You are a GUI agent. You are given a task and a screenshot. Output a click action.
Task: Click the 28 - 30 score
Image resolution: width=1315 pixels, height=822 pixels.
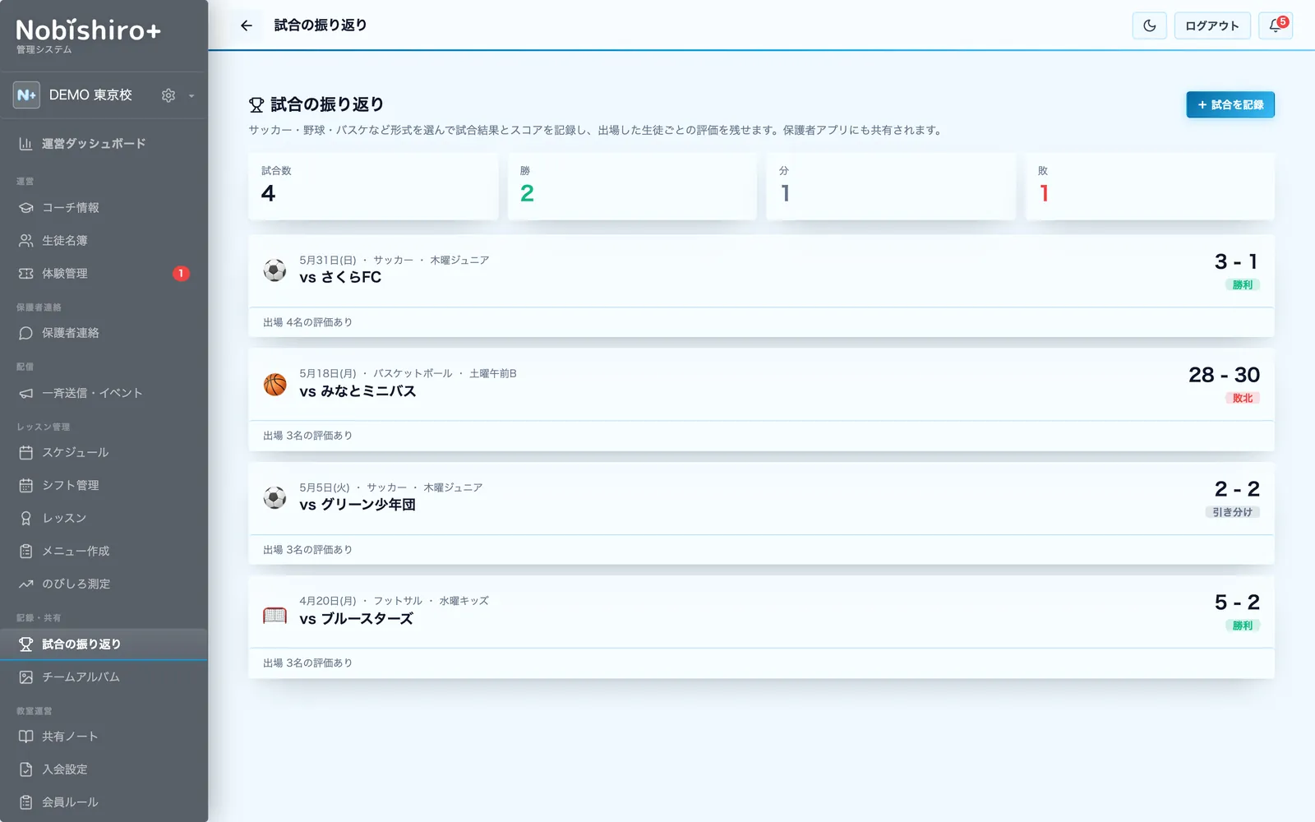coord(1224,375)
